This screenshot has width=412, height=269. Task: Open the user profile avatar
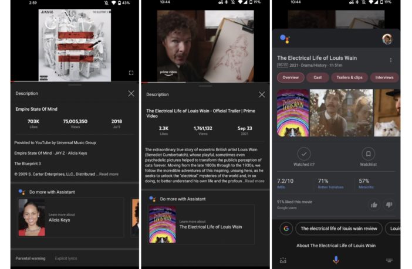pos(387,39)
